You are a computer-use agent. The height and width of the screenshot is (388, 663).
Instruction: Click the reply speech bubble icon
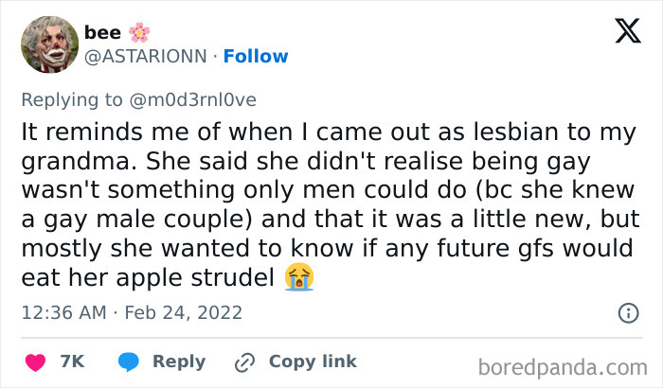point(130,362)
